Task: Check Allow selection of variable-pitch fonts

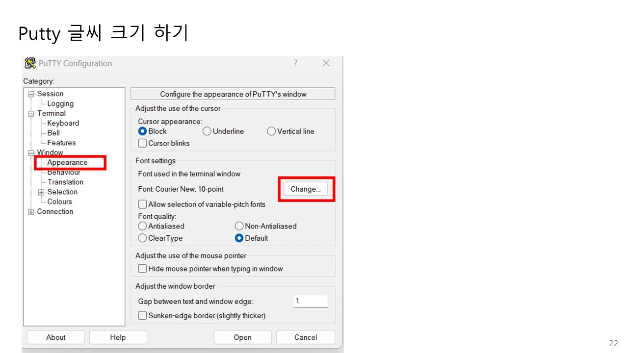Action: click(142, 204)
